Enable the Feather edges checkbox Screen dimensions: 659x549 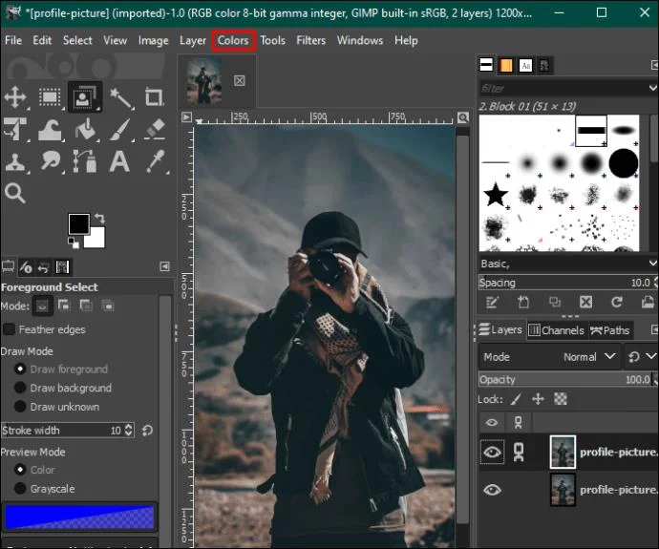pyautogui.click(x=9, y=329)
